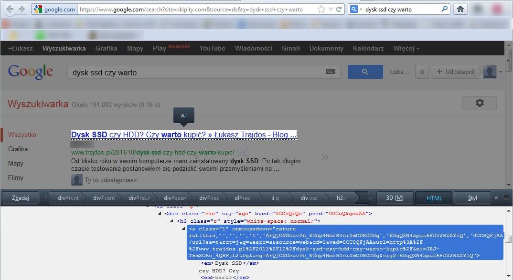Select div#res.r breadcrumb

tap(139, 197)
